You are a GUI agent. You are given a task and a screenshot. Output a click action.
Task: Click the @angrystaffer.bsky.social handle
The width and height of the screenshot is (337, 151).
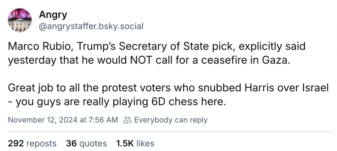91,26
